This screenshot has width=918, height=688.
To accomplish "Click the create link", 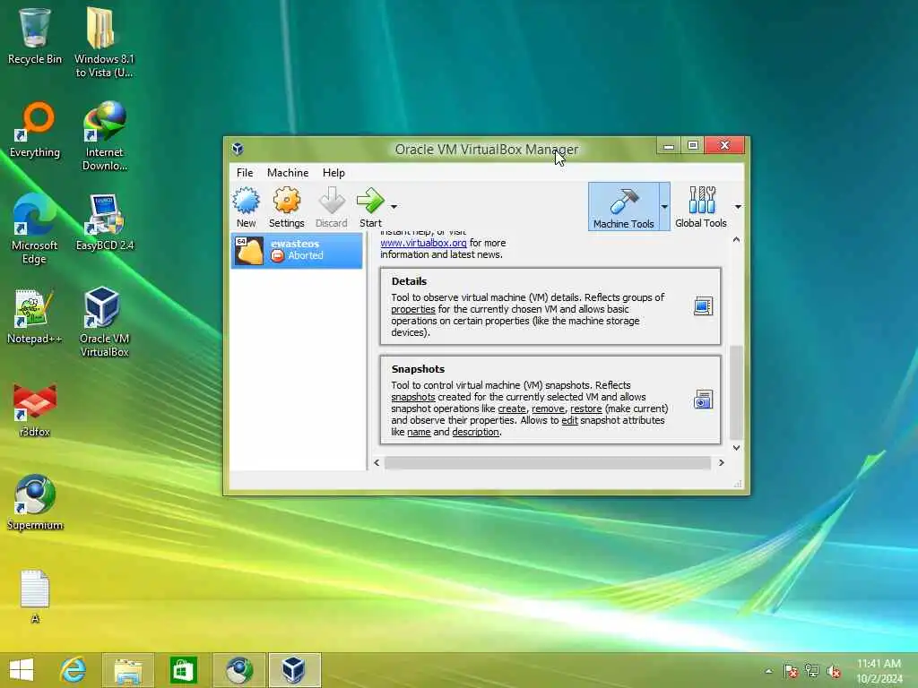I will (512, 408).
